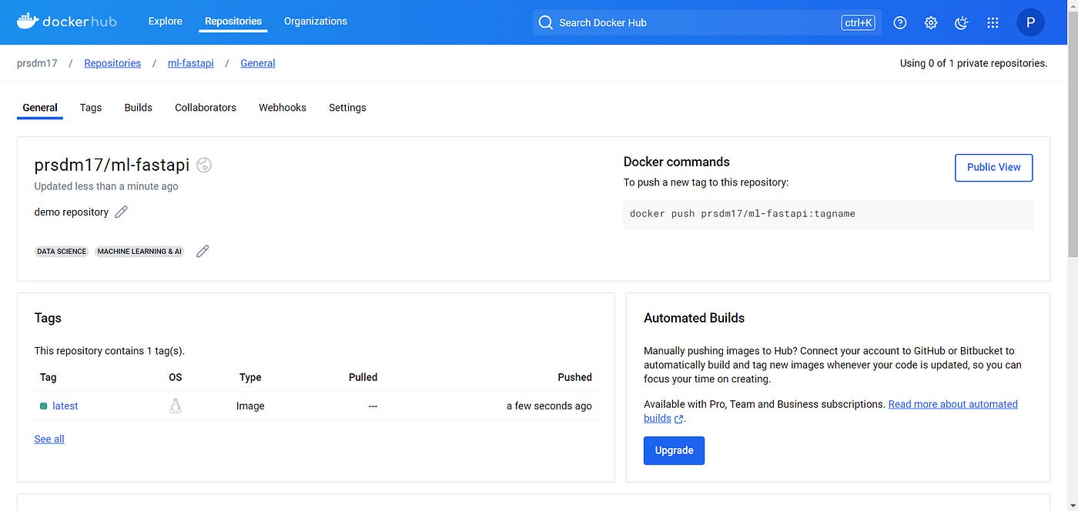
Task: Click 'a few seconds ago' pushed cell
Action: [549, 406]
